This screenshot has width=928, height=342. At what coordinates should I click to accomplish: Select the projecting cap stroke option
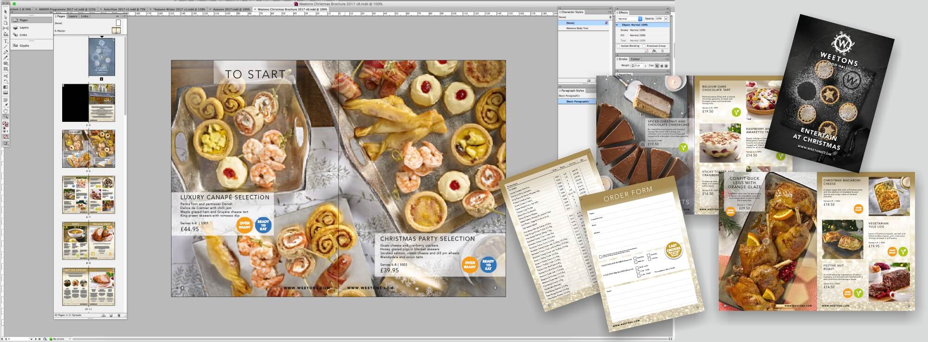666,65
